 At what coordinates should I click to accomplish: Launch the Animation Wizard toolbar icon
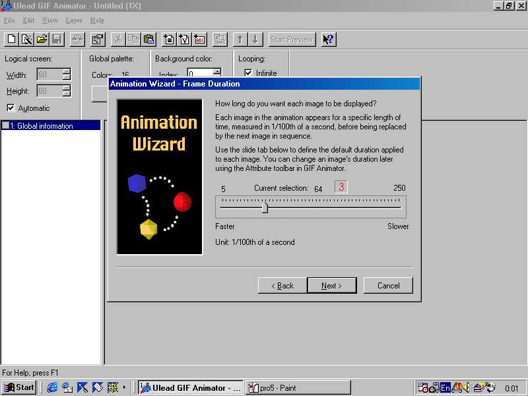(27, 40)
